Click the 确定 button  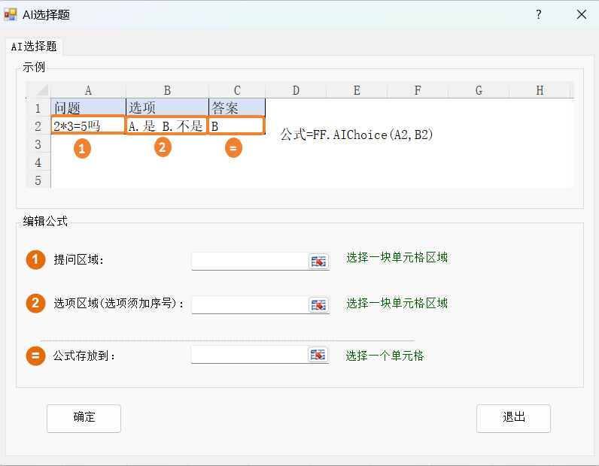click(84, 419)
